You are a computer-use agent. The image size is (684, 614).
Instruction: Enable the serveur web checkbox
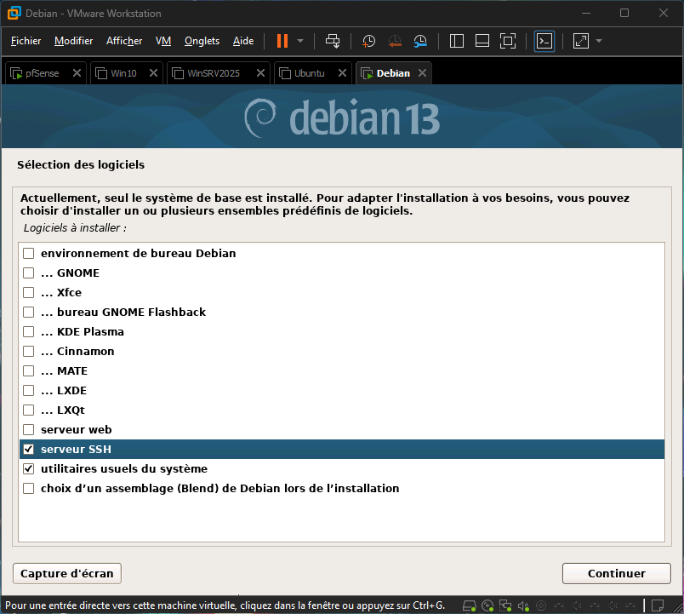point(29,430)
